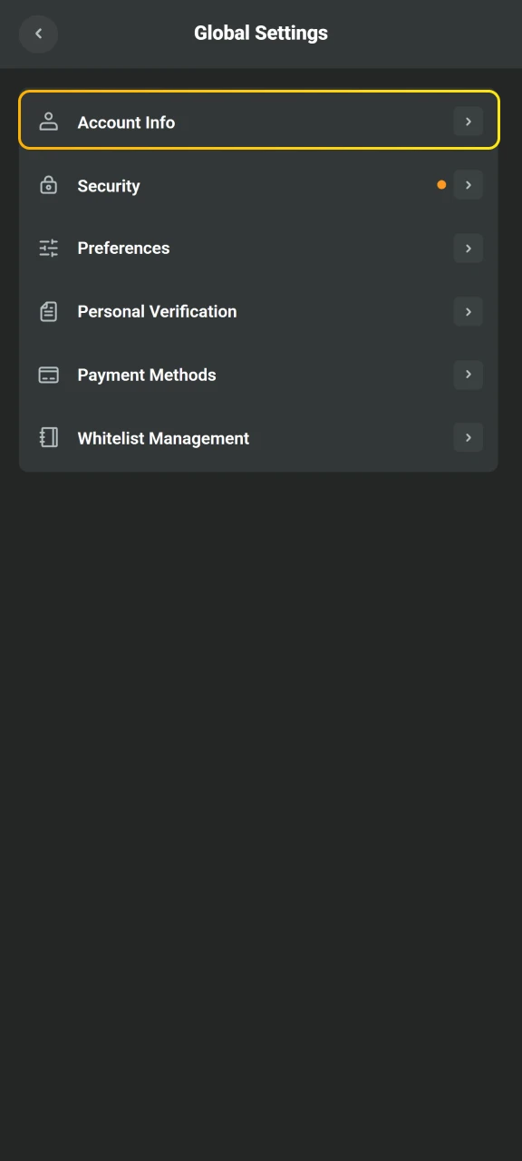The width and height of the screenshot is (522, 1161).
Task: Expand the Whitelist Management chevron
Action: pyautogui.click(x=469, y=437)
